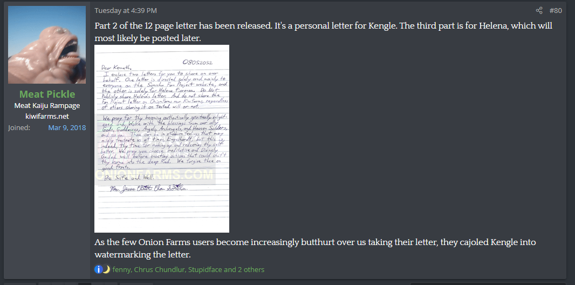The image size is (575, 285).
Task: Click the kiwifarms.net text under the username
Action: (x=47, y=116)
